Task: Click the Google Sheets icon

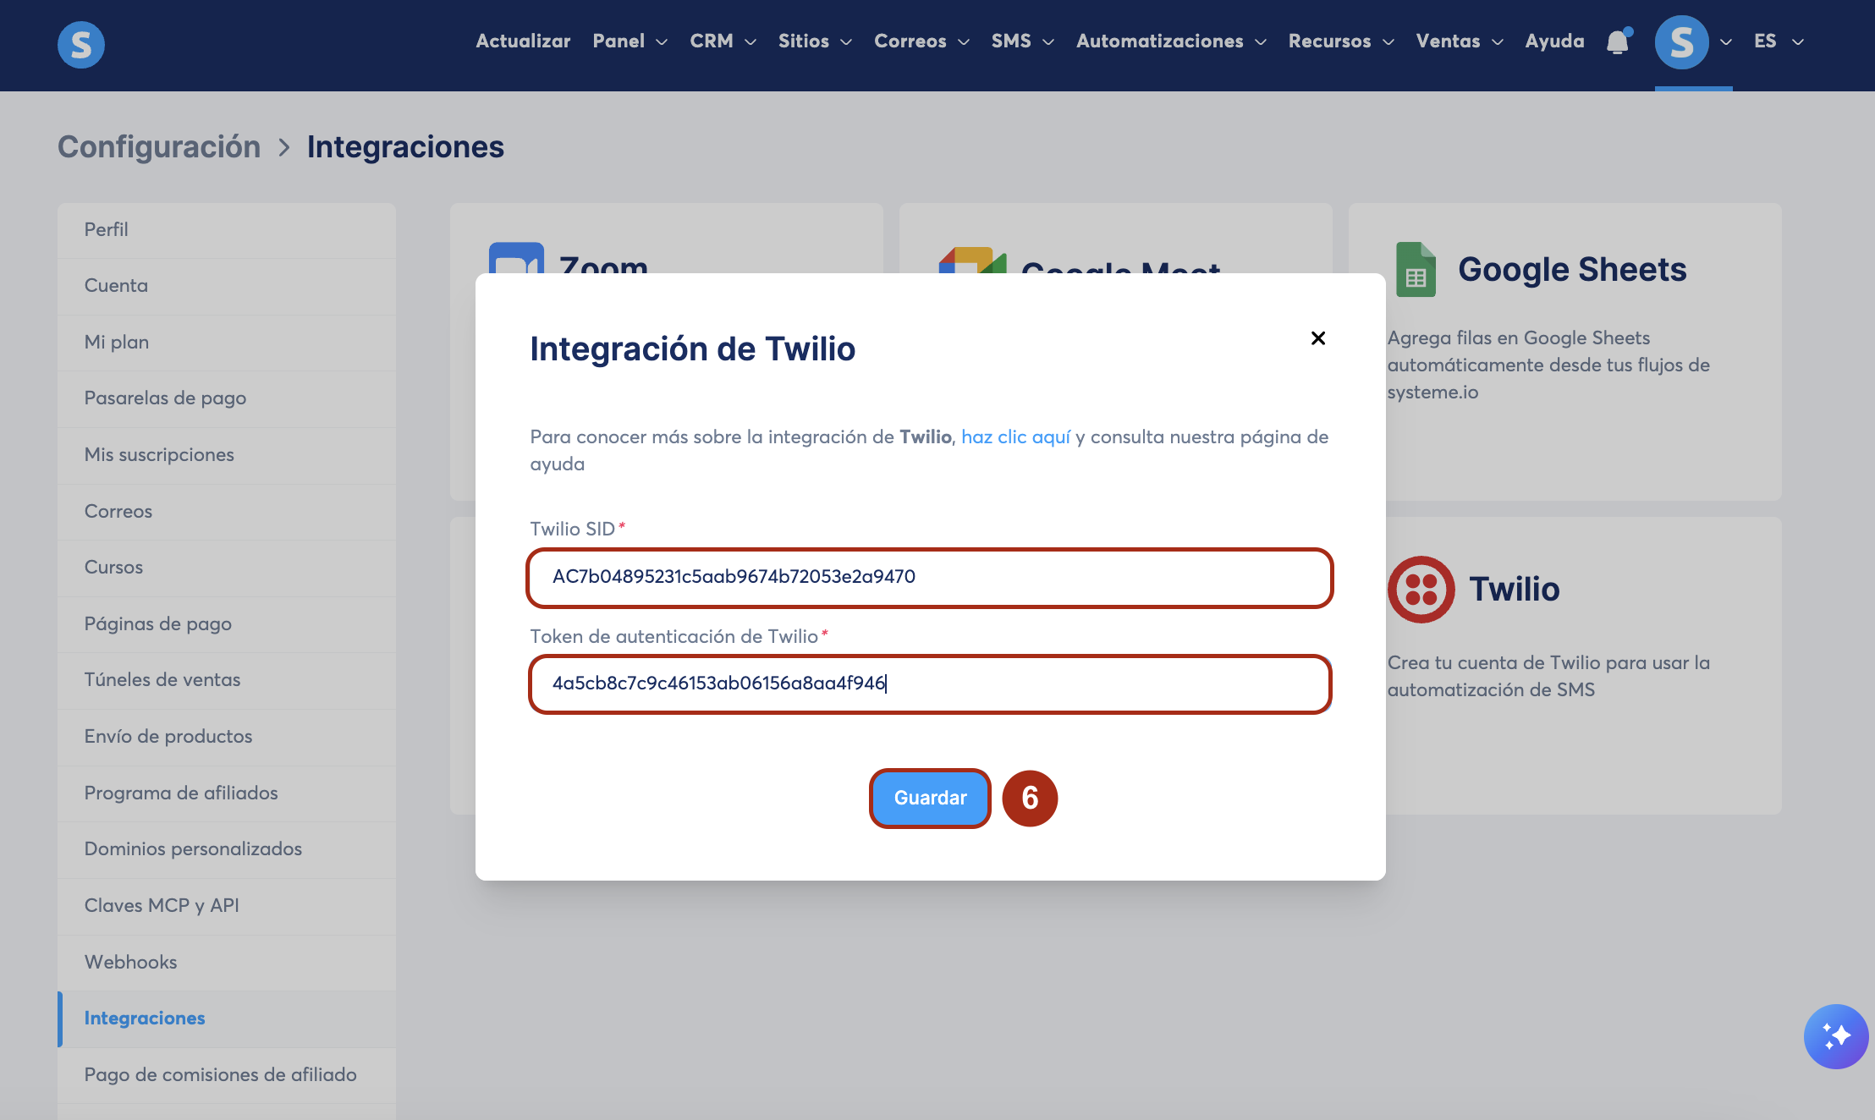Action: point(1416,269)
